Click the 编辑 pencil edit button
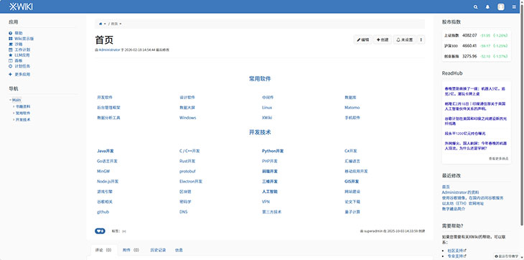The width and height of the screenshot is (524, 260). [362, 40]
